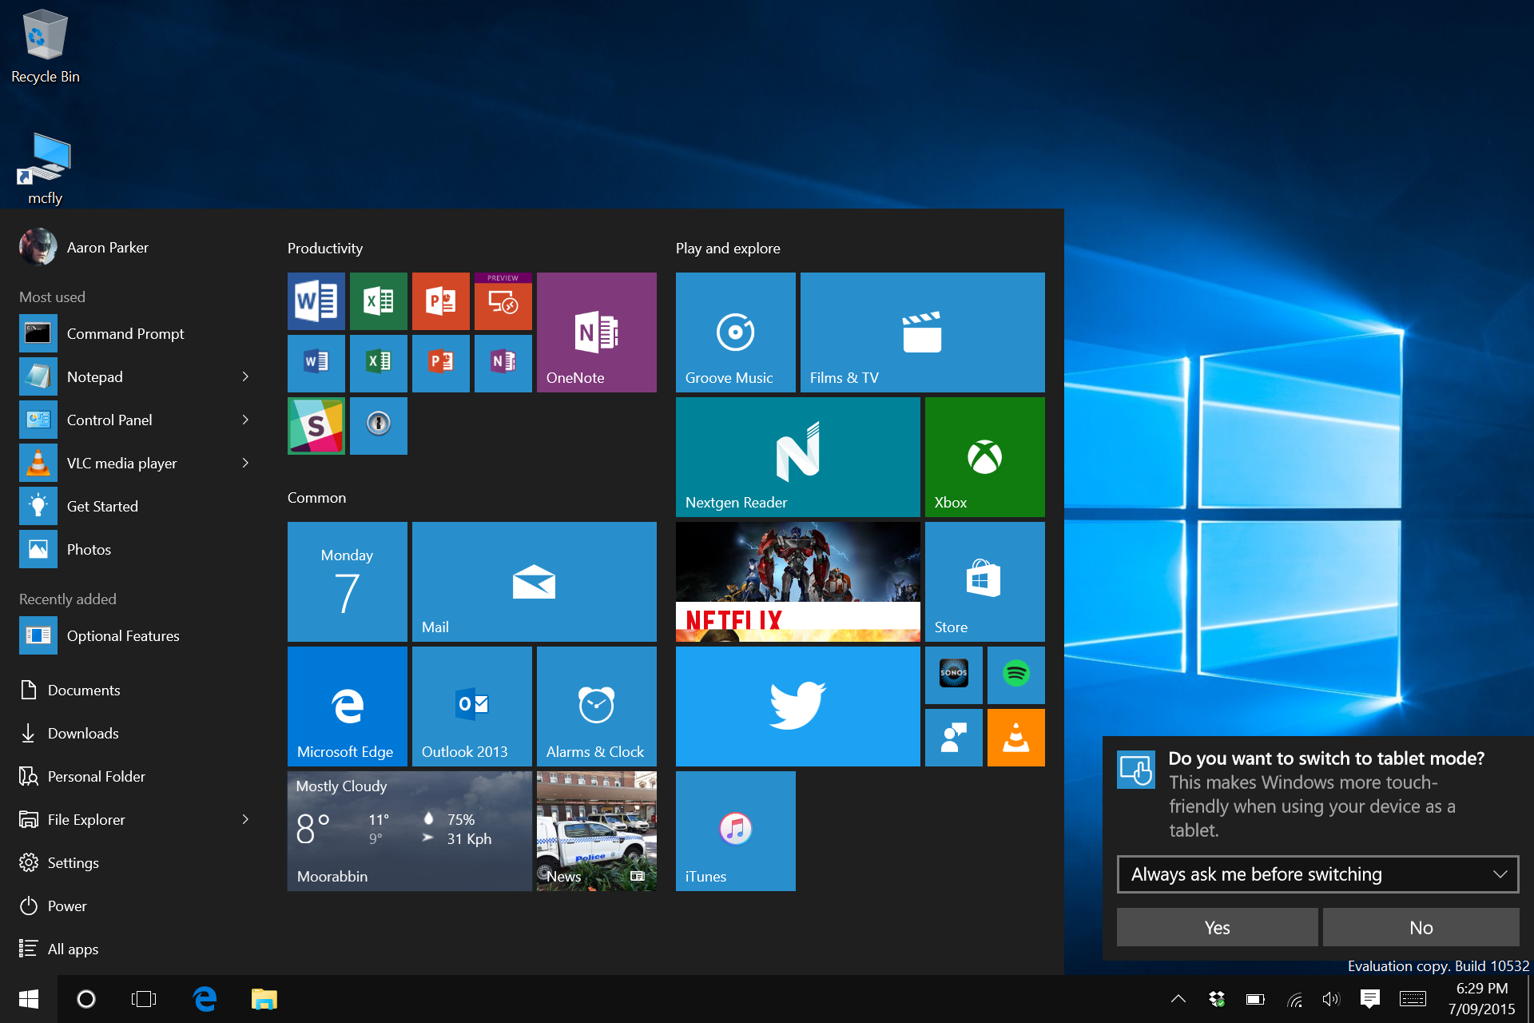Screen dimensions: 1534x1023
Task: Open Films & TV tile
Action: [x=923, y=332]
